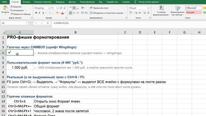Screen dimensions: 206x116
Task: Copy selection with Копировать
Action: (x=17, y=10)
